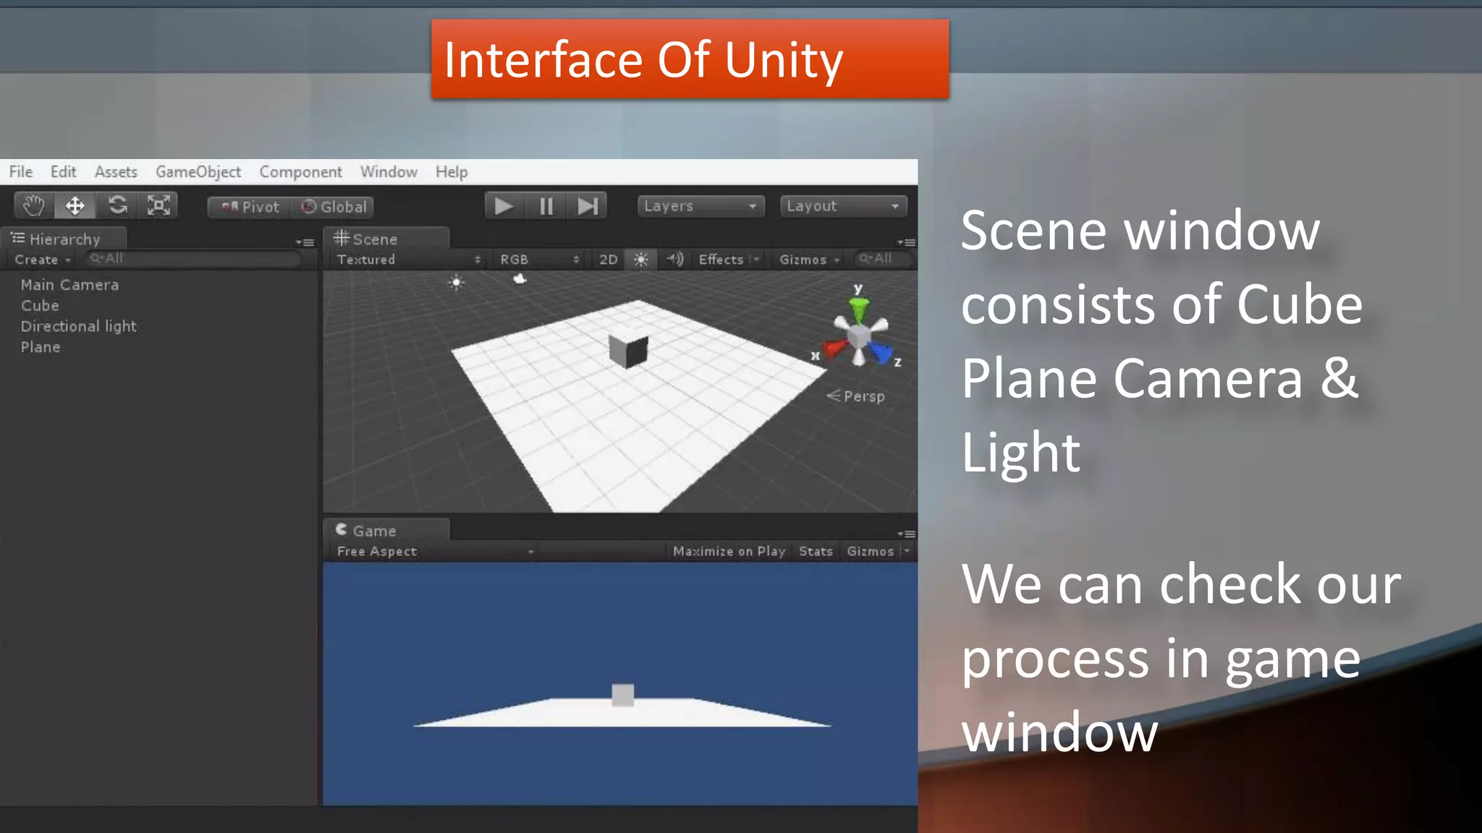Enable 2D scene view mode
Viewport: 1482px width, 833px height.
[608, 260]
